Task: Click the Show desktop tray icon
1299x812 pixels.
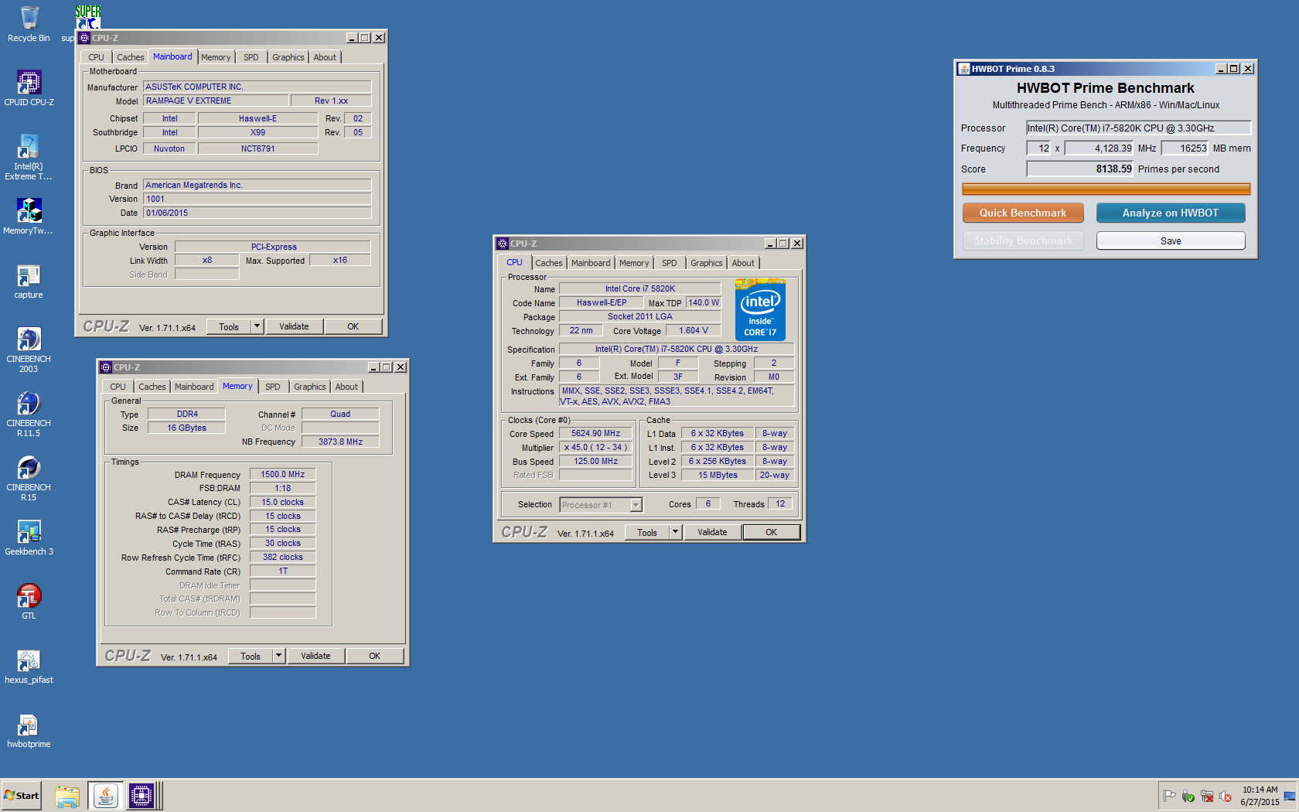Action: (x=1290, y=796)
